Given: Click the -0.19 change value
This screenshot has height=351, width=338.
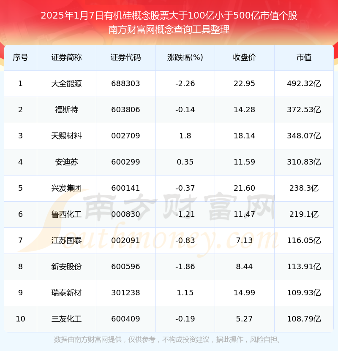Looking at the screenshot, I should tap(185, 319).
